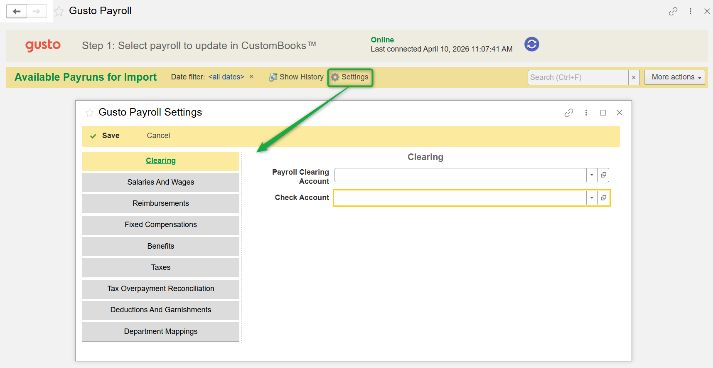713x368 pixels.
Task: Change the all dates filter link
Action: (x=226, y=77)
